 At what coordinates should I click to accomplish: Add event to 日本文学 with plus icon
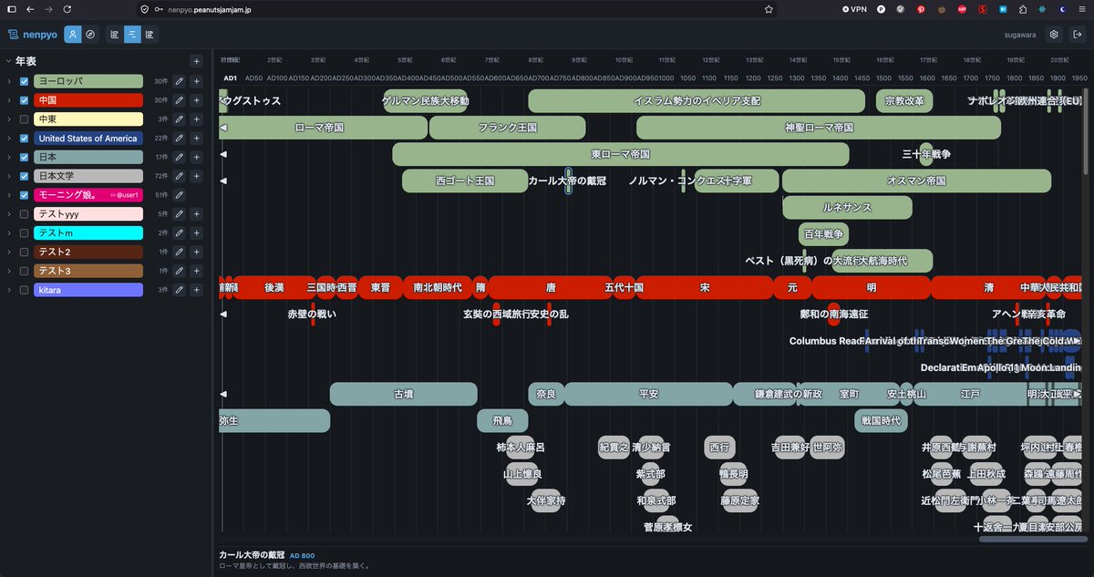[196, 176]
